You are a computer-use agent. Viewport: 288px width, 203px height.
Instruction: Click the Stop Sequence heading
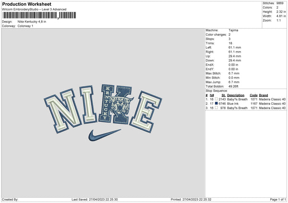[x=216, y=91]
